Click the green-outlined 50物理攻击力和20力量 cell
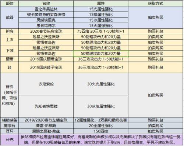 click(101, 54)
